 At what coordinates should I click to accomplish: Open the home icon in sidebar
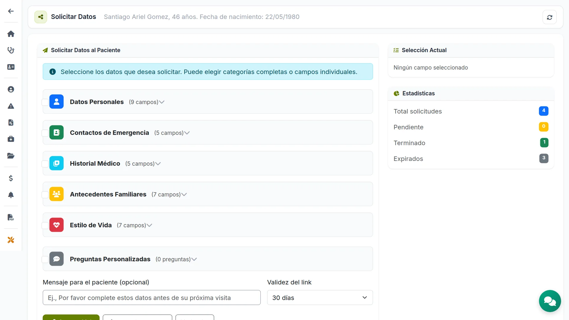[11, 34]
